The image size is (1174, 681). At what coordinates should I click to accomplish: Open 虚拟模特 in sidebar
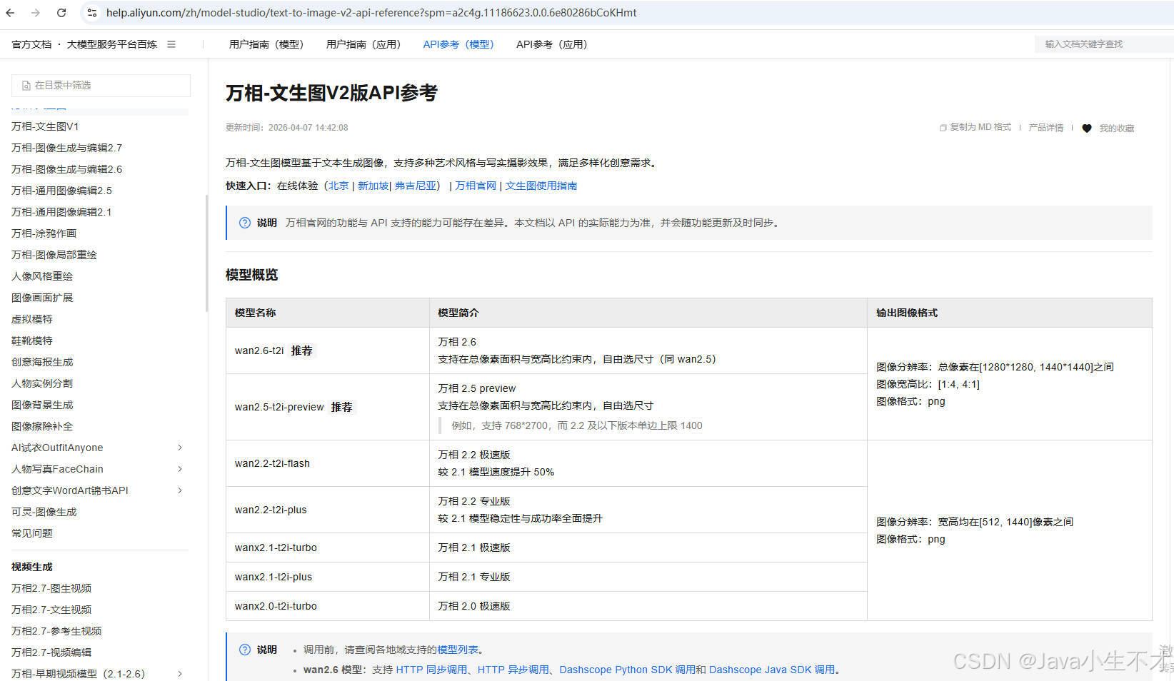(x=32, y=319)
